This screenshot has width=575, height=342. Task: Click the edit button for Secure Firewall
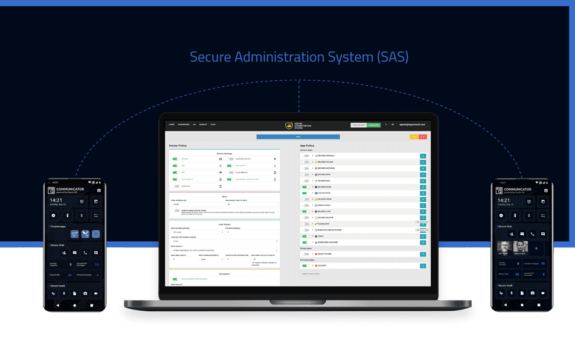(x=423, y=156)
